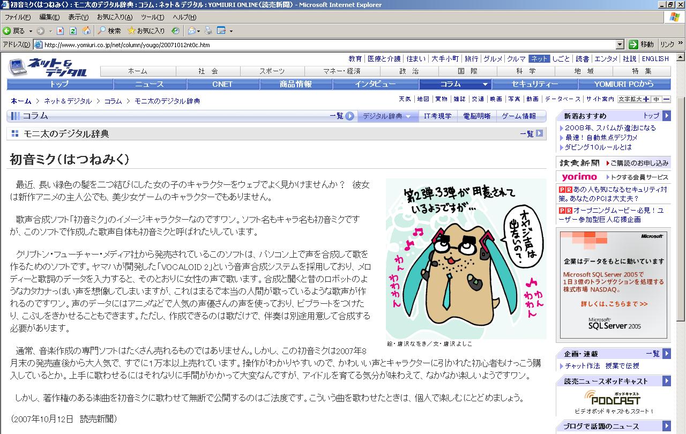
Task: Click the チャット作法 授業で伝授 link
Action: [602, 365]
